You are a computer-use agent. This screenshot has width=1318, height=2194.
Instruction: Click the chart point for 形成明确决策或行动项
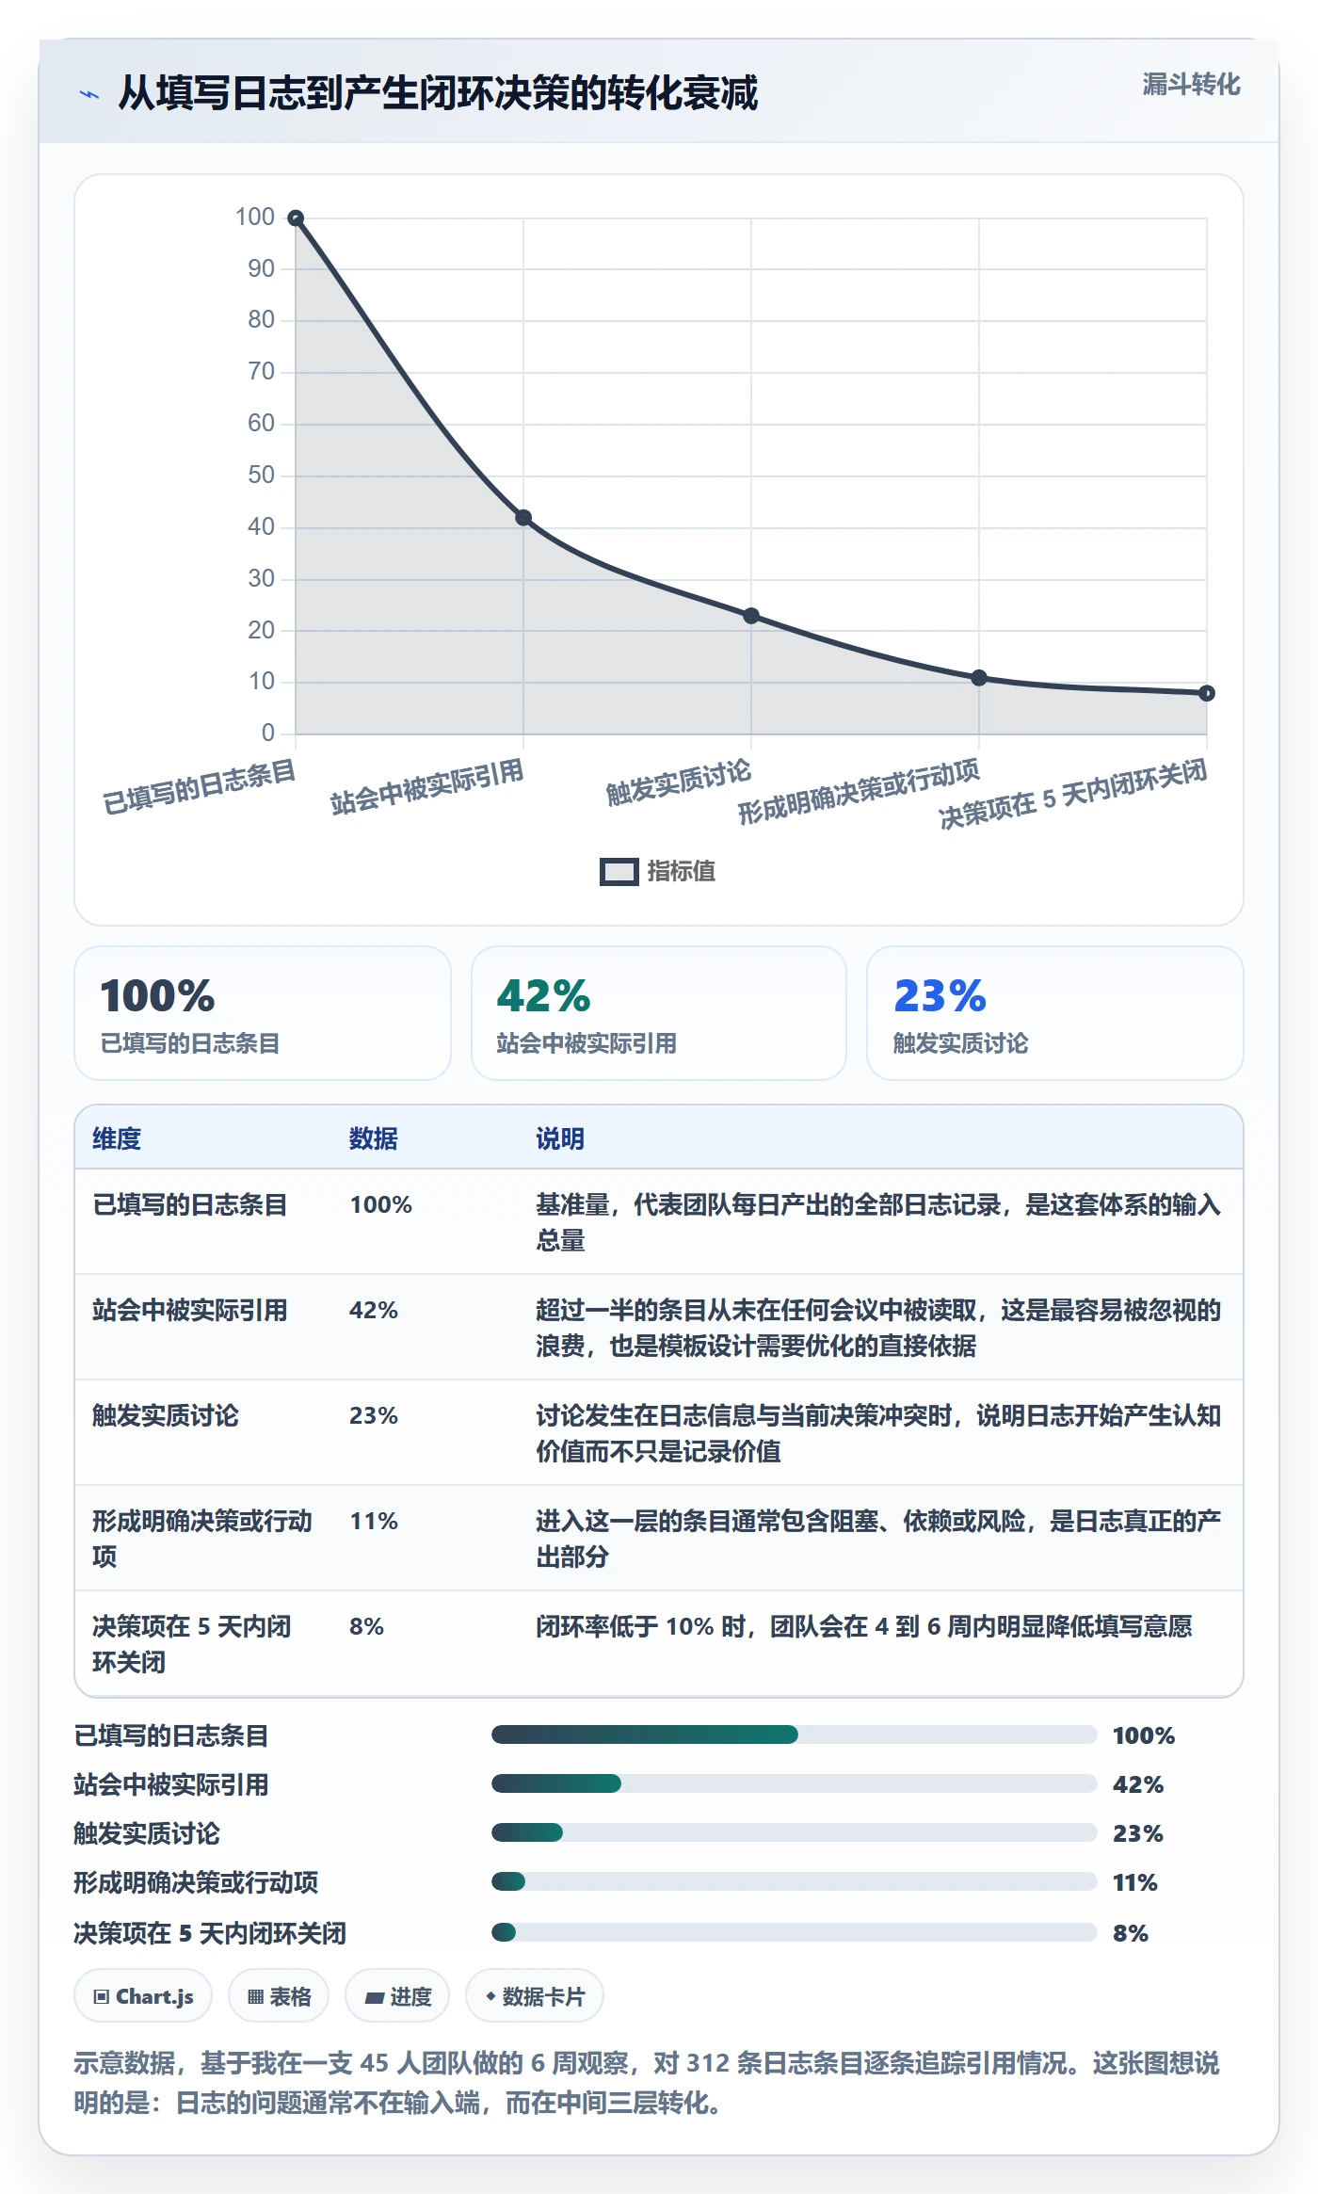tap(979, 678)
